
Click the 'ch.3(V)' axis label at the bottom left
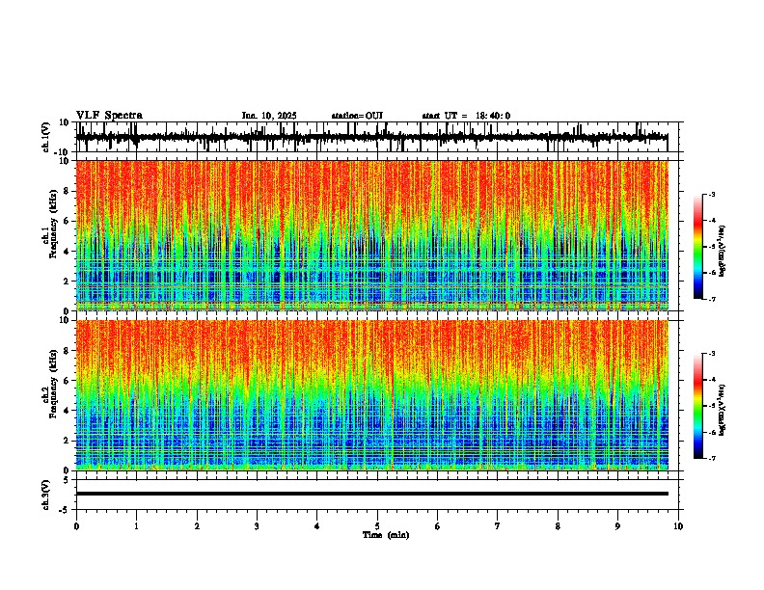click(x=45, y=496)
